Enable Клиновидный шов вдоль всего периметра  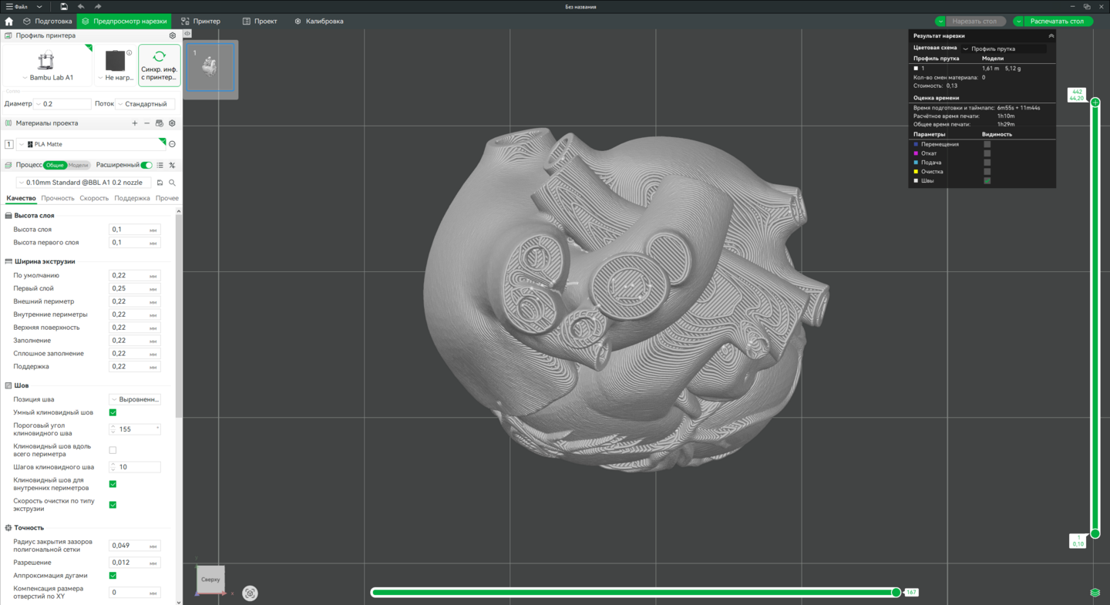pyautogui.click(x=113, y=450)
